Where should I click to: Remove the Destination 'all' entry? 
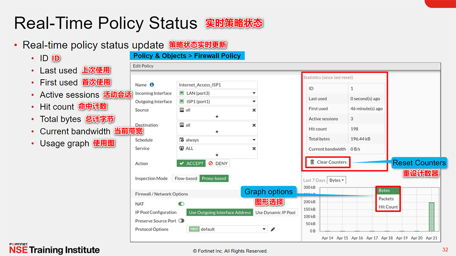click(x=254, y=125)
